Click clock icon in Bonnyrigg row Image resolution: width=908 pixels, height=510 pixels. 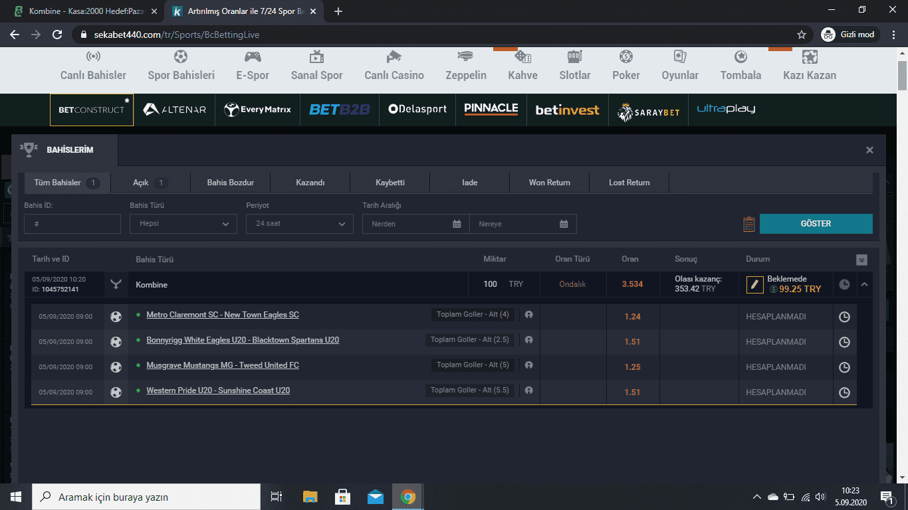point(844,342)
